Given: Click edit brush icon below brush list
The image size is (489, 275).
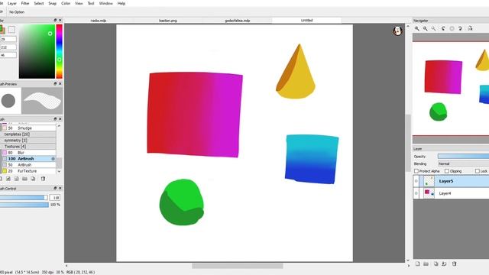Looking at the screenshot, I should (8, 179).
